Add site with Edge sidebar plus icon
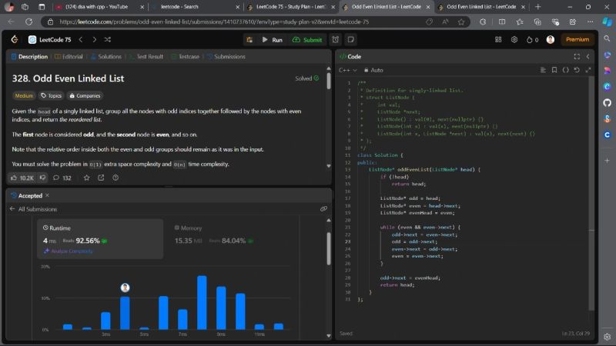616x346 pixels. [607, 161]
